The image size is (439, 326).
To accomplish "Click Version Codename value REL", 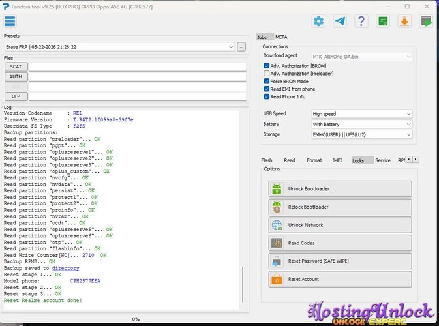I will pyautogui.click(x=78, y=113).
